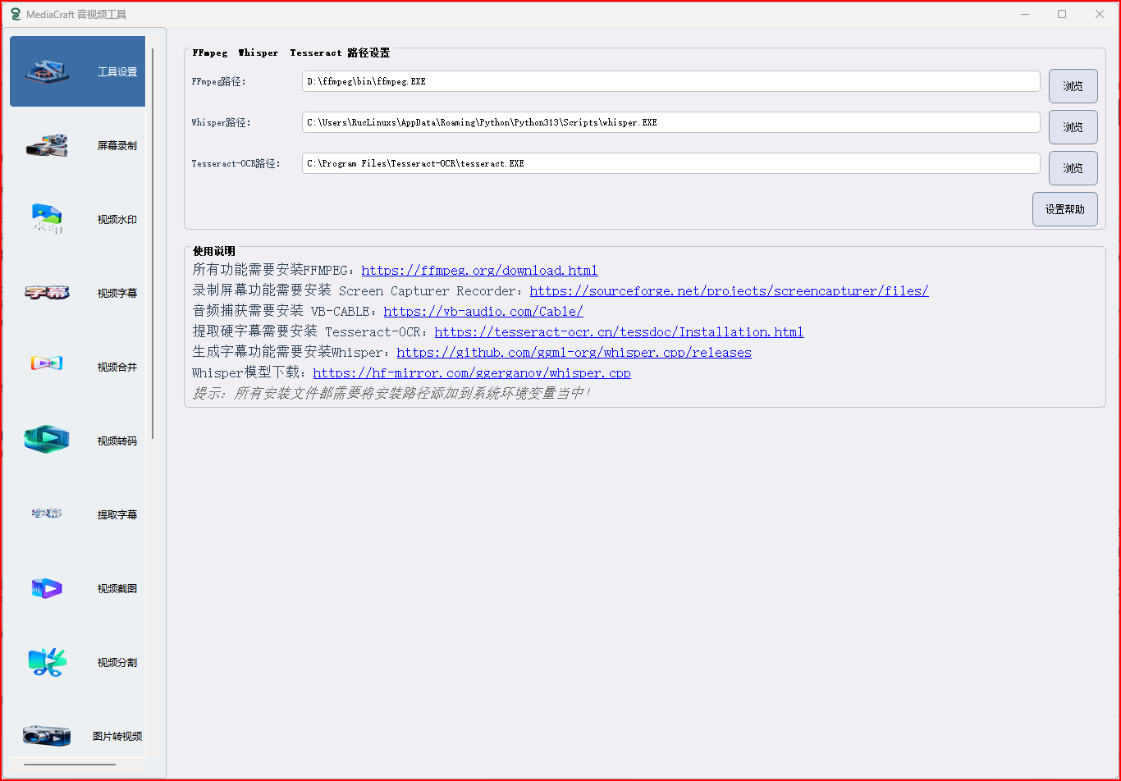Image resolution: width=1121 pixels, height=781 pixels.
Task: Open the 视频分割 scissors icon
Action: coord(48,662)
